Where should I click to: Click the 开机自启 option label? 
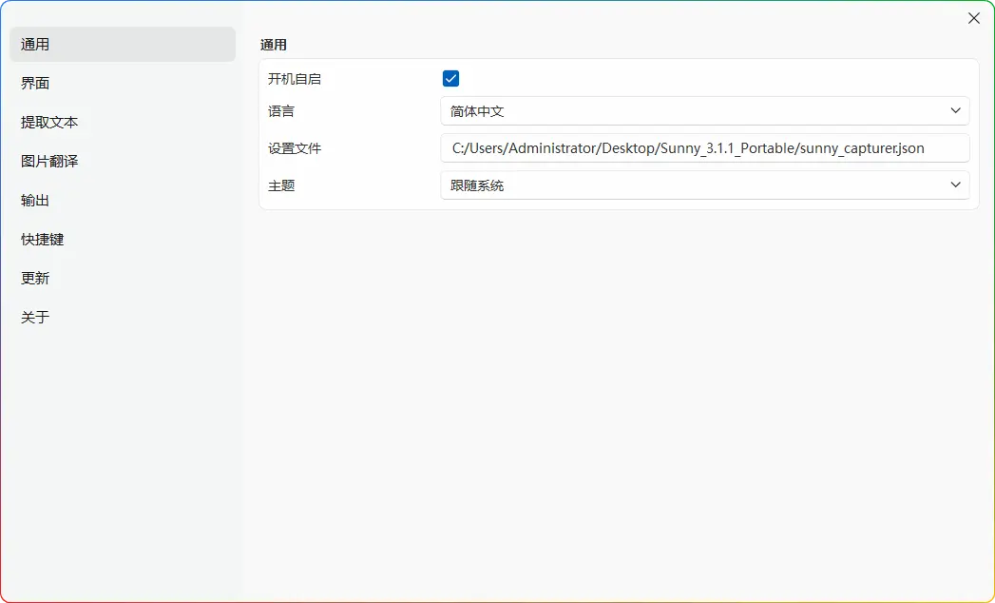[295, 79]
